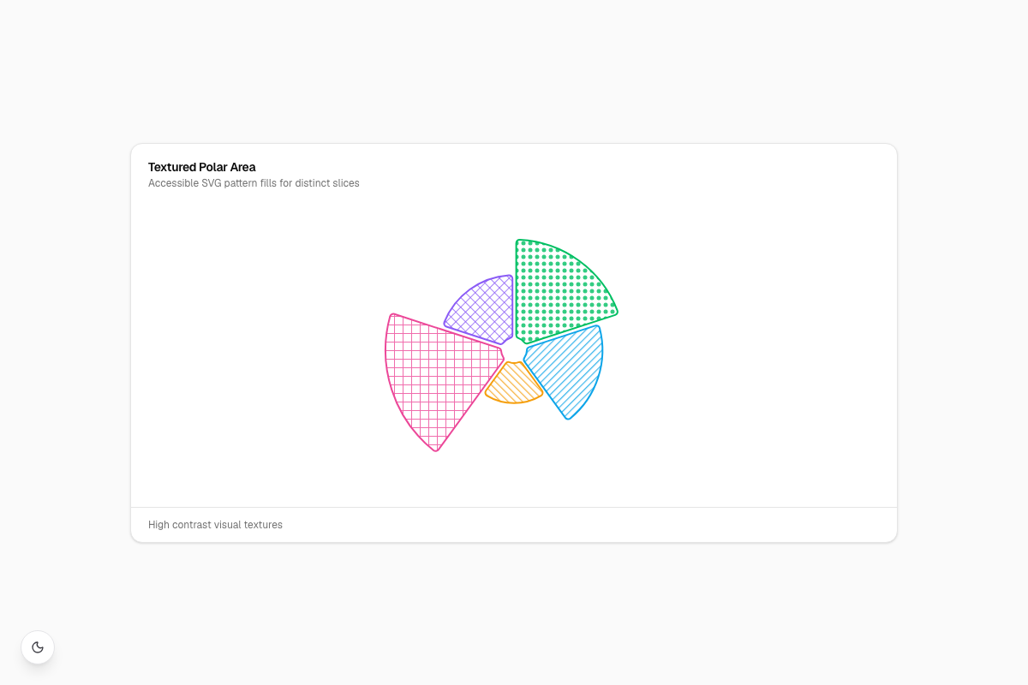Select the small orange striped slice
Viewport: 1028px width, 685px height.
(x=514, y=384)
